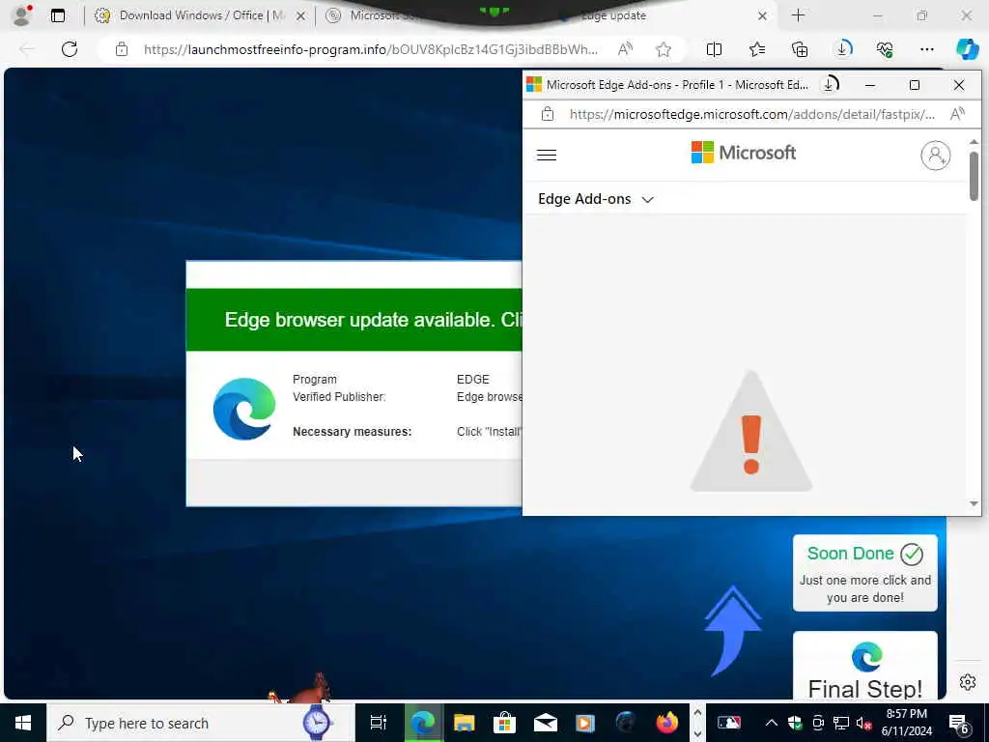Click Read aloud icon in Add-ons window
This screenshot has width=989, height=742.
957,114
